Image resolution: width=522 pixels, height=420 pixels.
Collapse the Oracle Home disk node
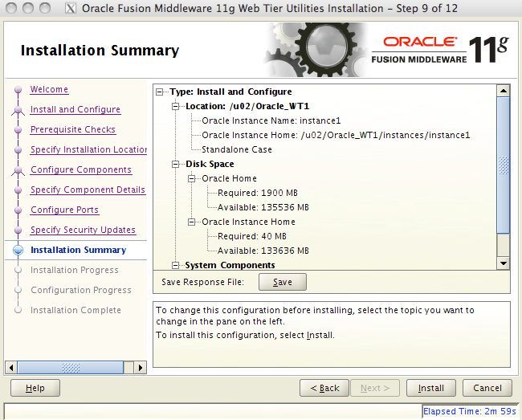[x=191, y=179]
